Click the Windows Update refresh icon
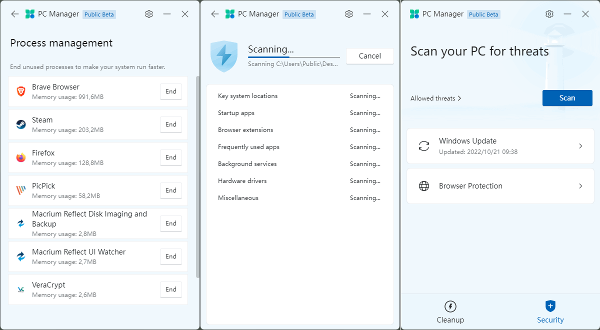 coord(424,146)
